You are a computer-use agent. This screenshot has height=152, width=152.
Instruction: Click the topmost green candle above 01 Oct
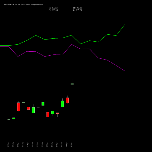(72, 84)
